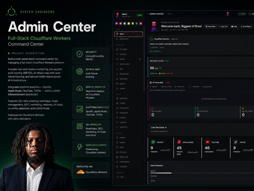
Task: Click the '7 warn' count in Security Audit
Action: (x=162, y=74)
